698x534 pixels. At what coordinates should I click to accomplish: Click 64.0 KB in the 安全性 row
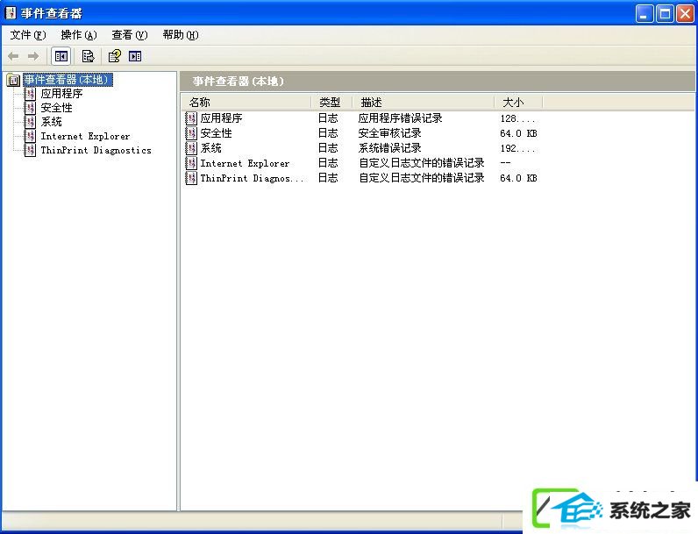518,133
